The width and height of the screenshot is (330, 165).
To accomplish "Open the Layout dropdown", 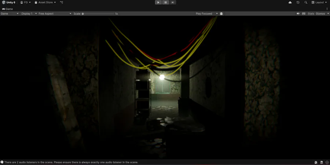I will click(319, 2).
